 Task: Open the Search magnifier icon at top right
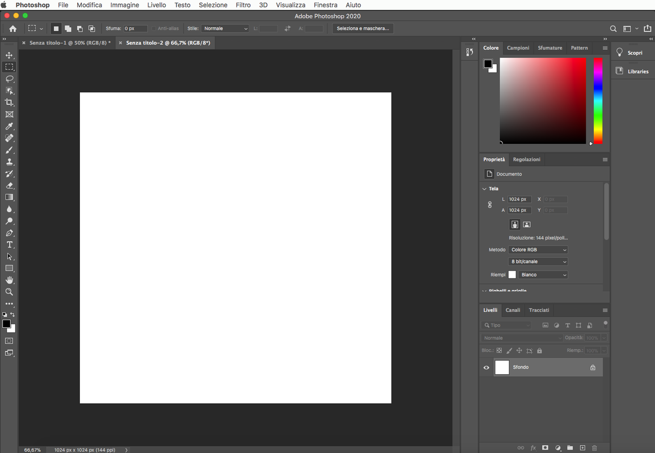point(613,29)
